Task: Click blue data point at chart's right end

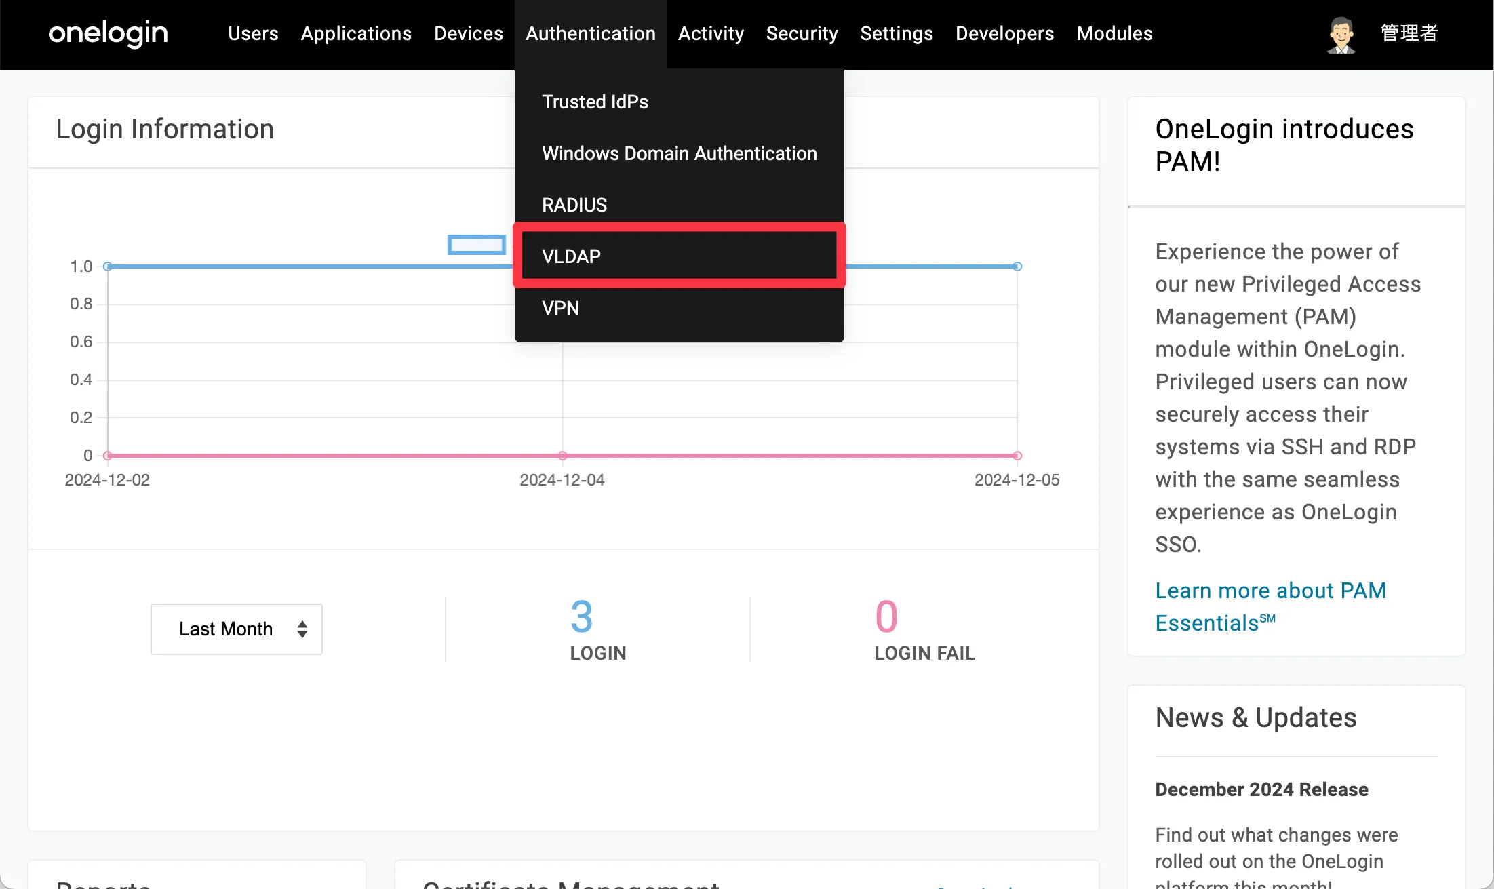Action: click(x=1017, y=266)
